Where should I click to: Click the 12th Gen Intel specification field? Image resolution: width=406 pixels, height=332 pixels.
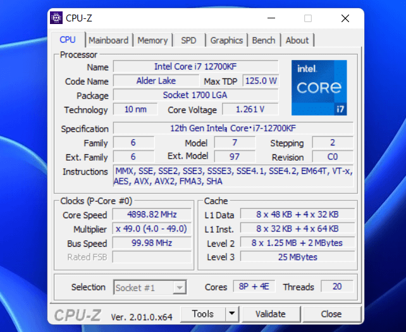233,128
